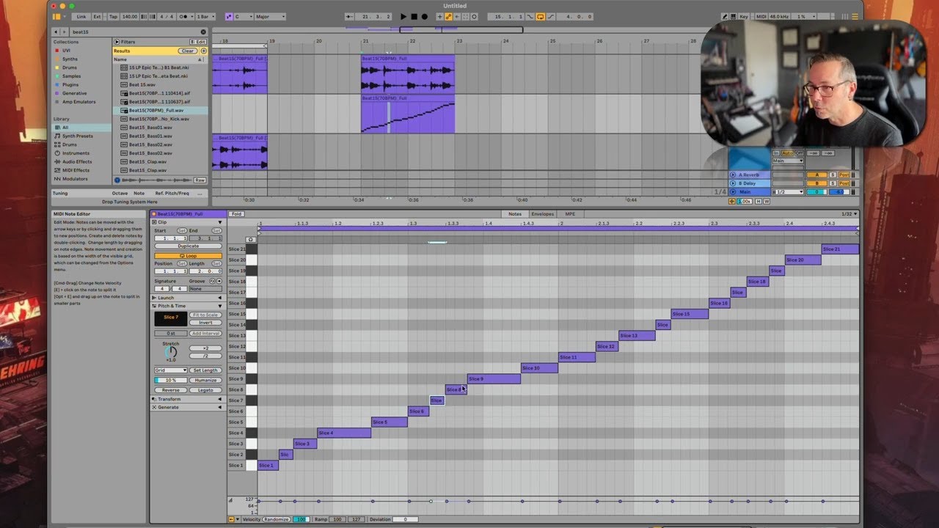Viewport: 939px width, 528px height.
Task: Add a new filter with the plus icon
Action: (204, 51)
